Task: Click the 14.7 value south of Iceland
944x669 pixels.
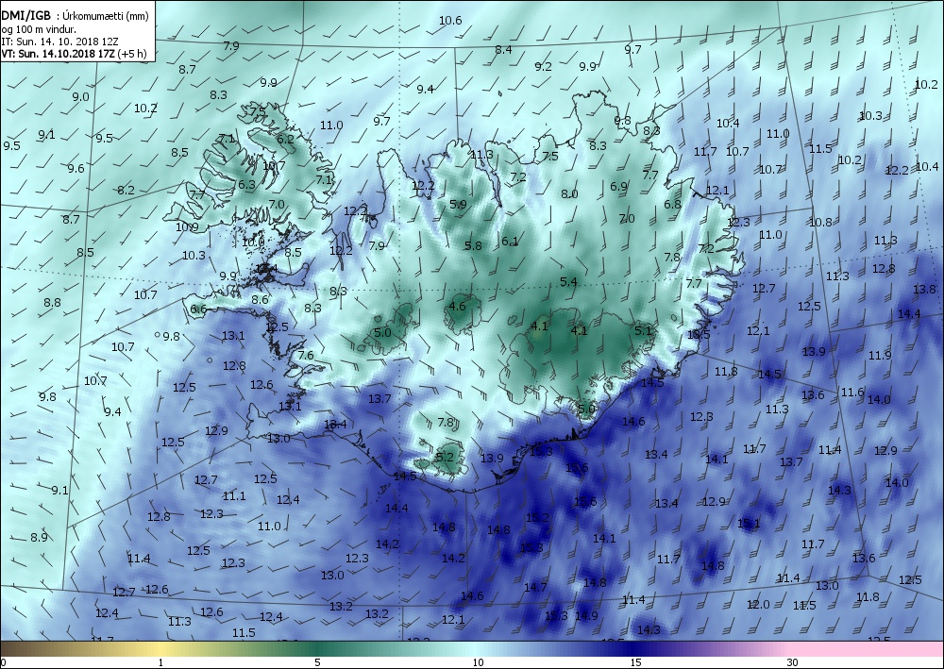Action: click(x=535, y=587)
